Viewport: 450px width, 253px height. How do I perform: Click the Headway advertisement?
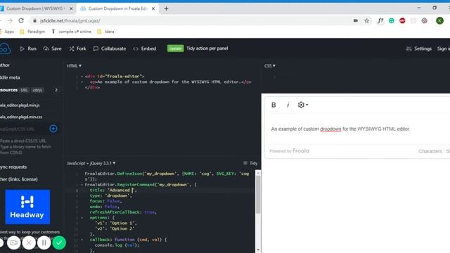click(27, 207)
